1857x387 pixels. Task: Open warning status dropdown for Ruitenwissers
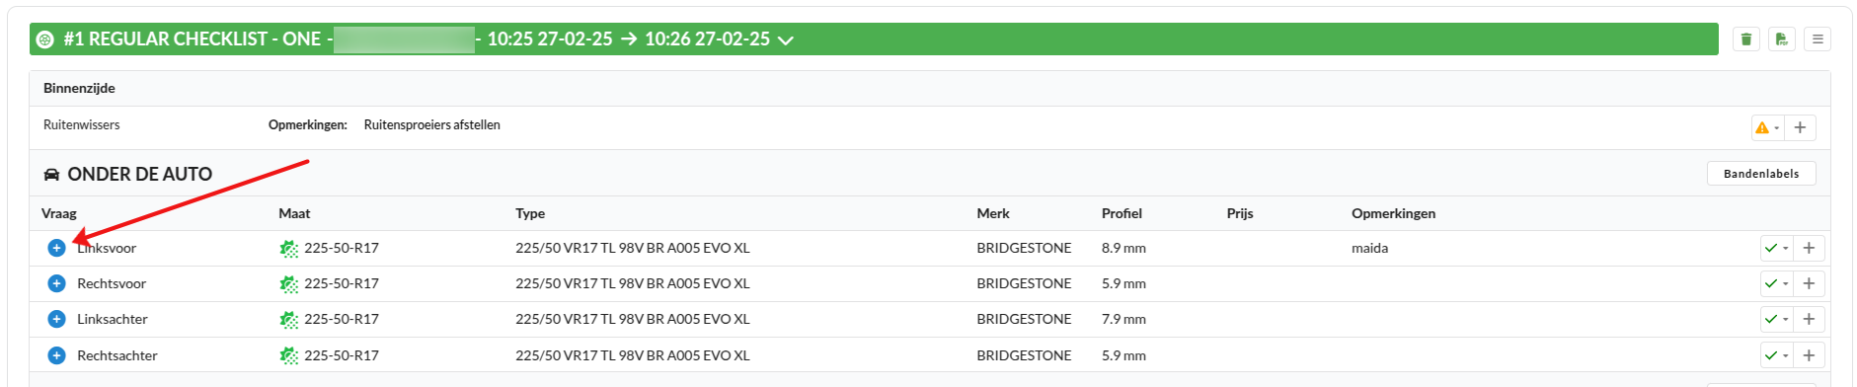tap(1767, 127)
